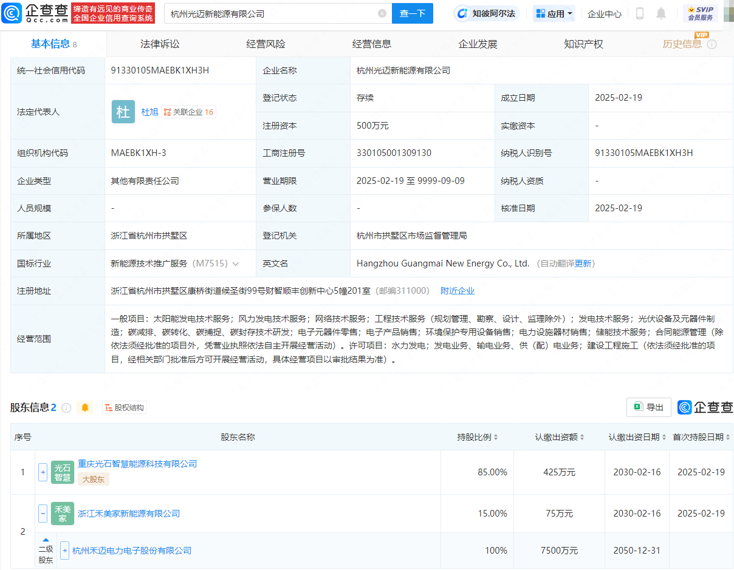734x570 pixels.
Task: Open notifications bell in top bar
Action: coord(661,13)
